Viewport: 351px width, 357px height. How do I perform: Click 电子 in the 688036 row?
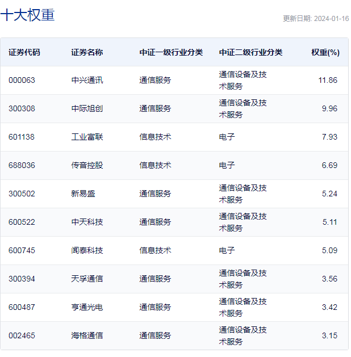227,165
